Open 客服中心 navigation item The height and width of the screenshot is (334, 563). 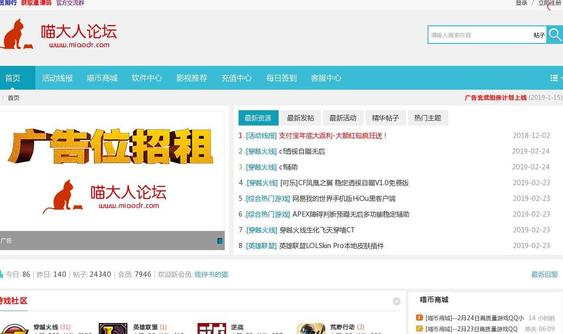[x=326, y=78]
